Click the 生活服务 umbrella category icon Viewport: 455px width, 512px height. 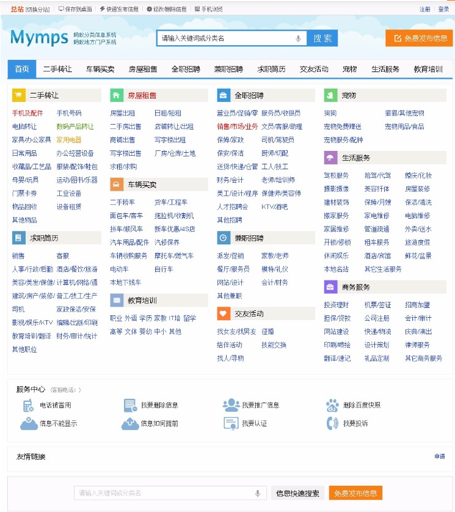click(330, 158)
